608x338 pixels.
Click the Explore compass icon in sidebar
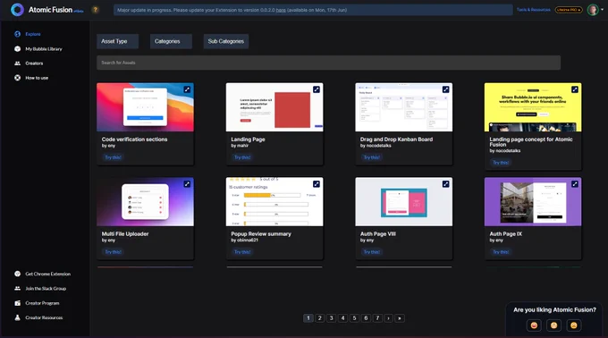pos(18,34)
